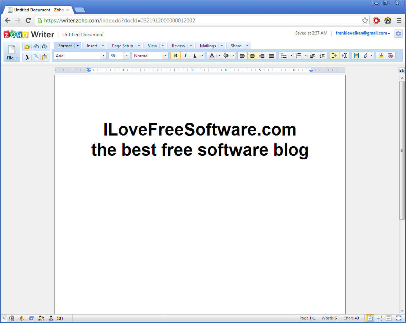This screenshot has width=406, height=323.
Task: Switch to the Page Setup tab
Action: [122, 46]
